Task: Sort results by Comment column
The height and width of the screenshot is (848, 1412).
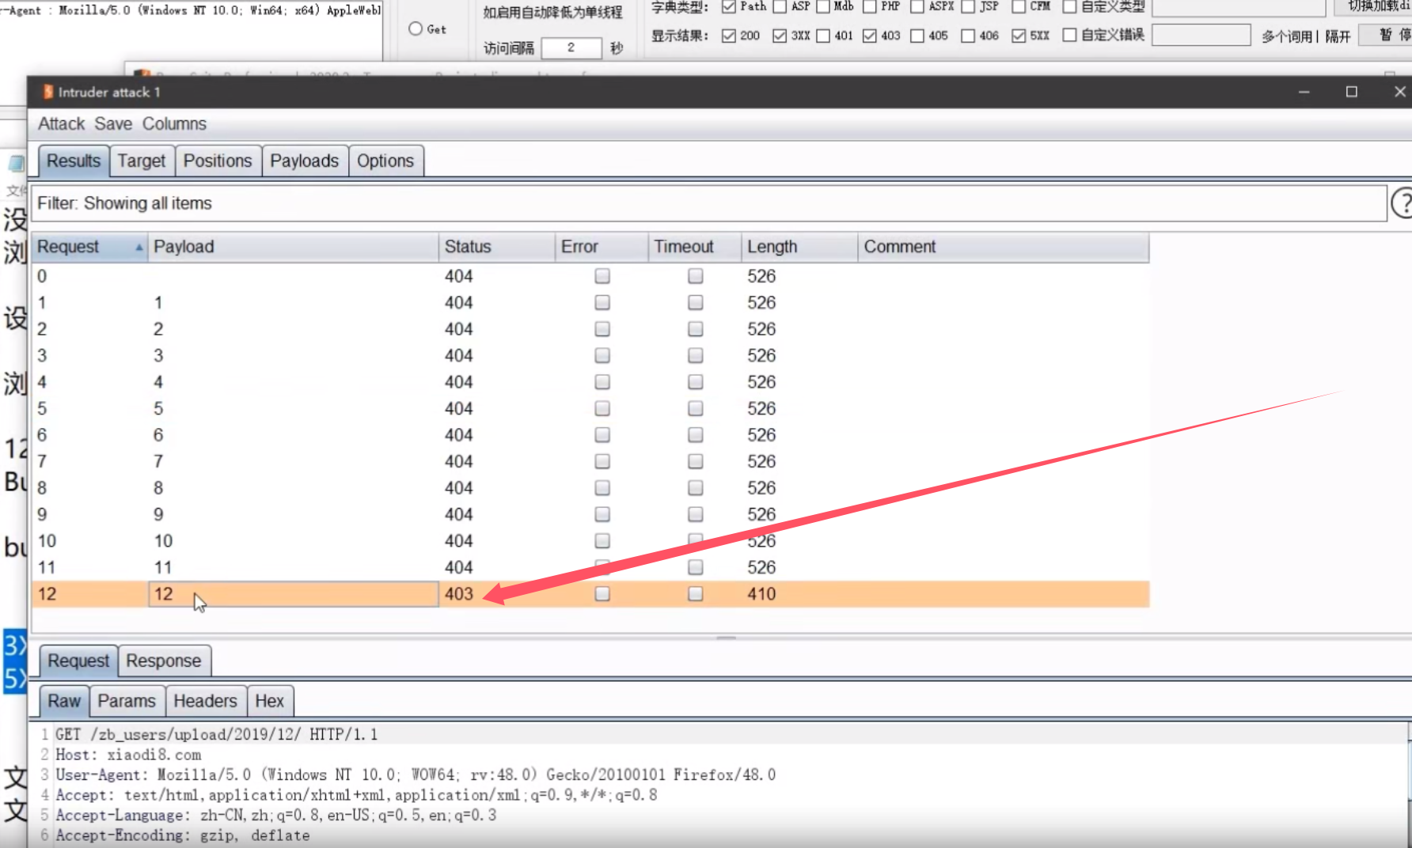Action: 1004,247
